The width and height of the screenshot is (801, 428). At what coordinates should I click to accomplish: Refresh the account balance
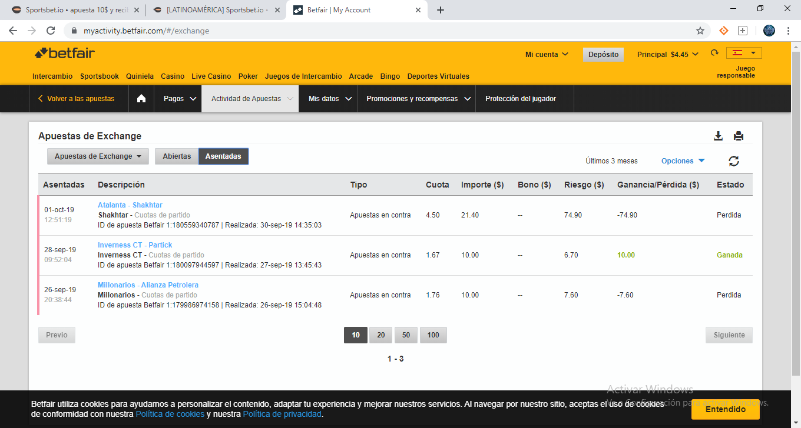click(x=714, y=53)
